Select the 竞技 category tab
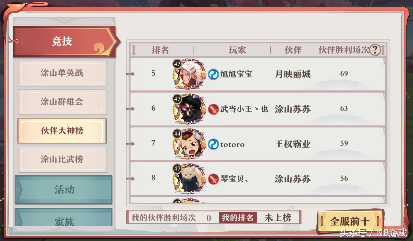This screenshot has height=241, width=413. 65,41
